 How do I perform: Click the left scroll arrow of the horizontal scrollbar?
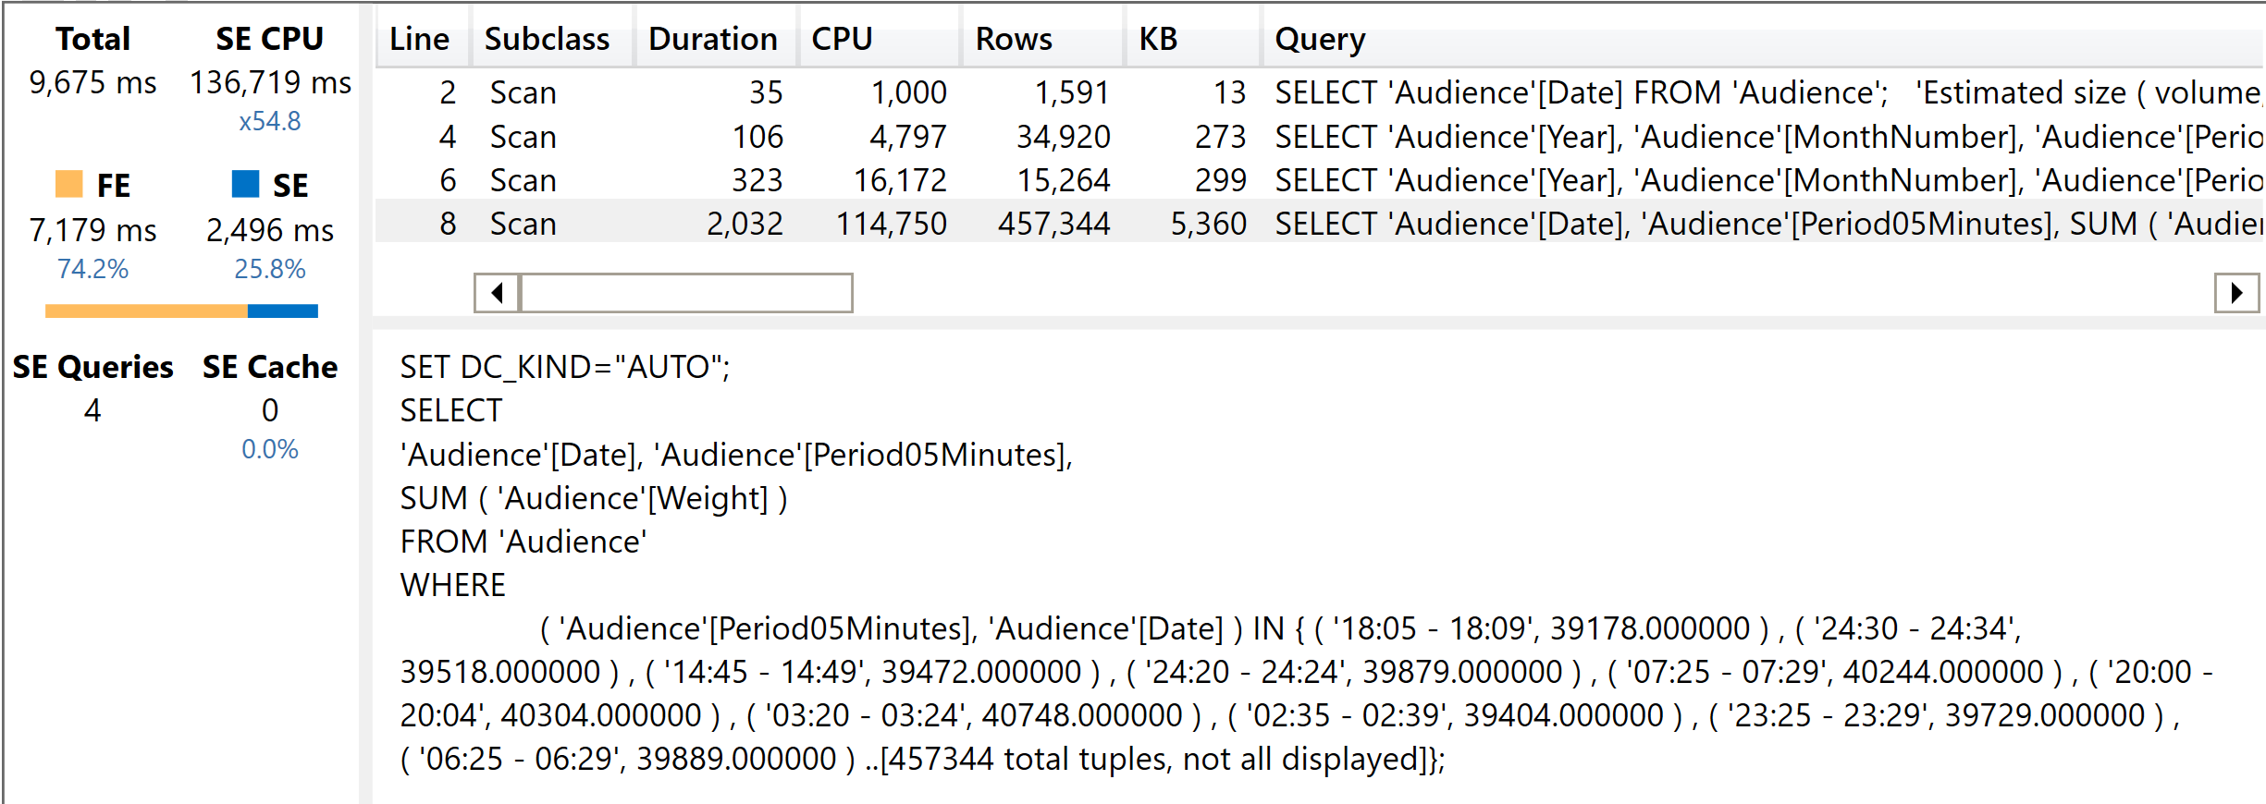tap(498, 293)
